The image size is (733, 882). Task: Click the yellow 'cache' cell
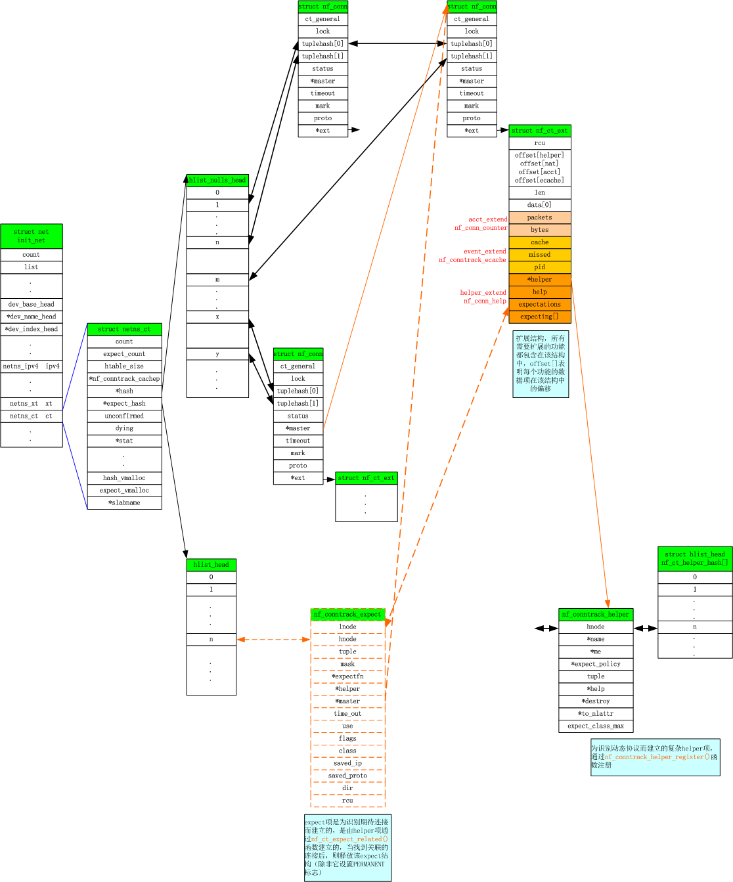tap(540, 243)
